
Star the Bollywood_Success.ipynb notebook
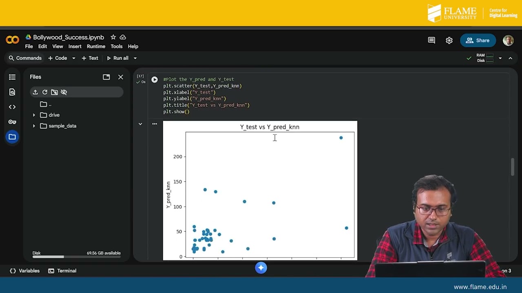coord(113,37)
